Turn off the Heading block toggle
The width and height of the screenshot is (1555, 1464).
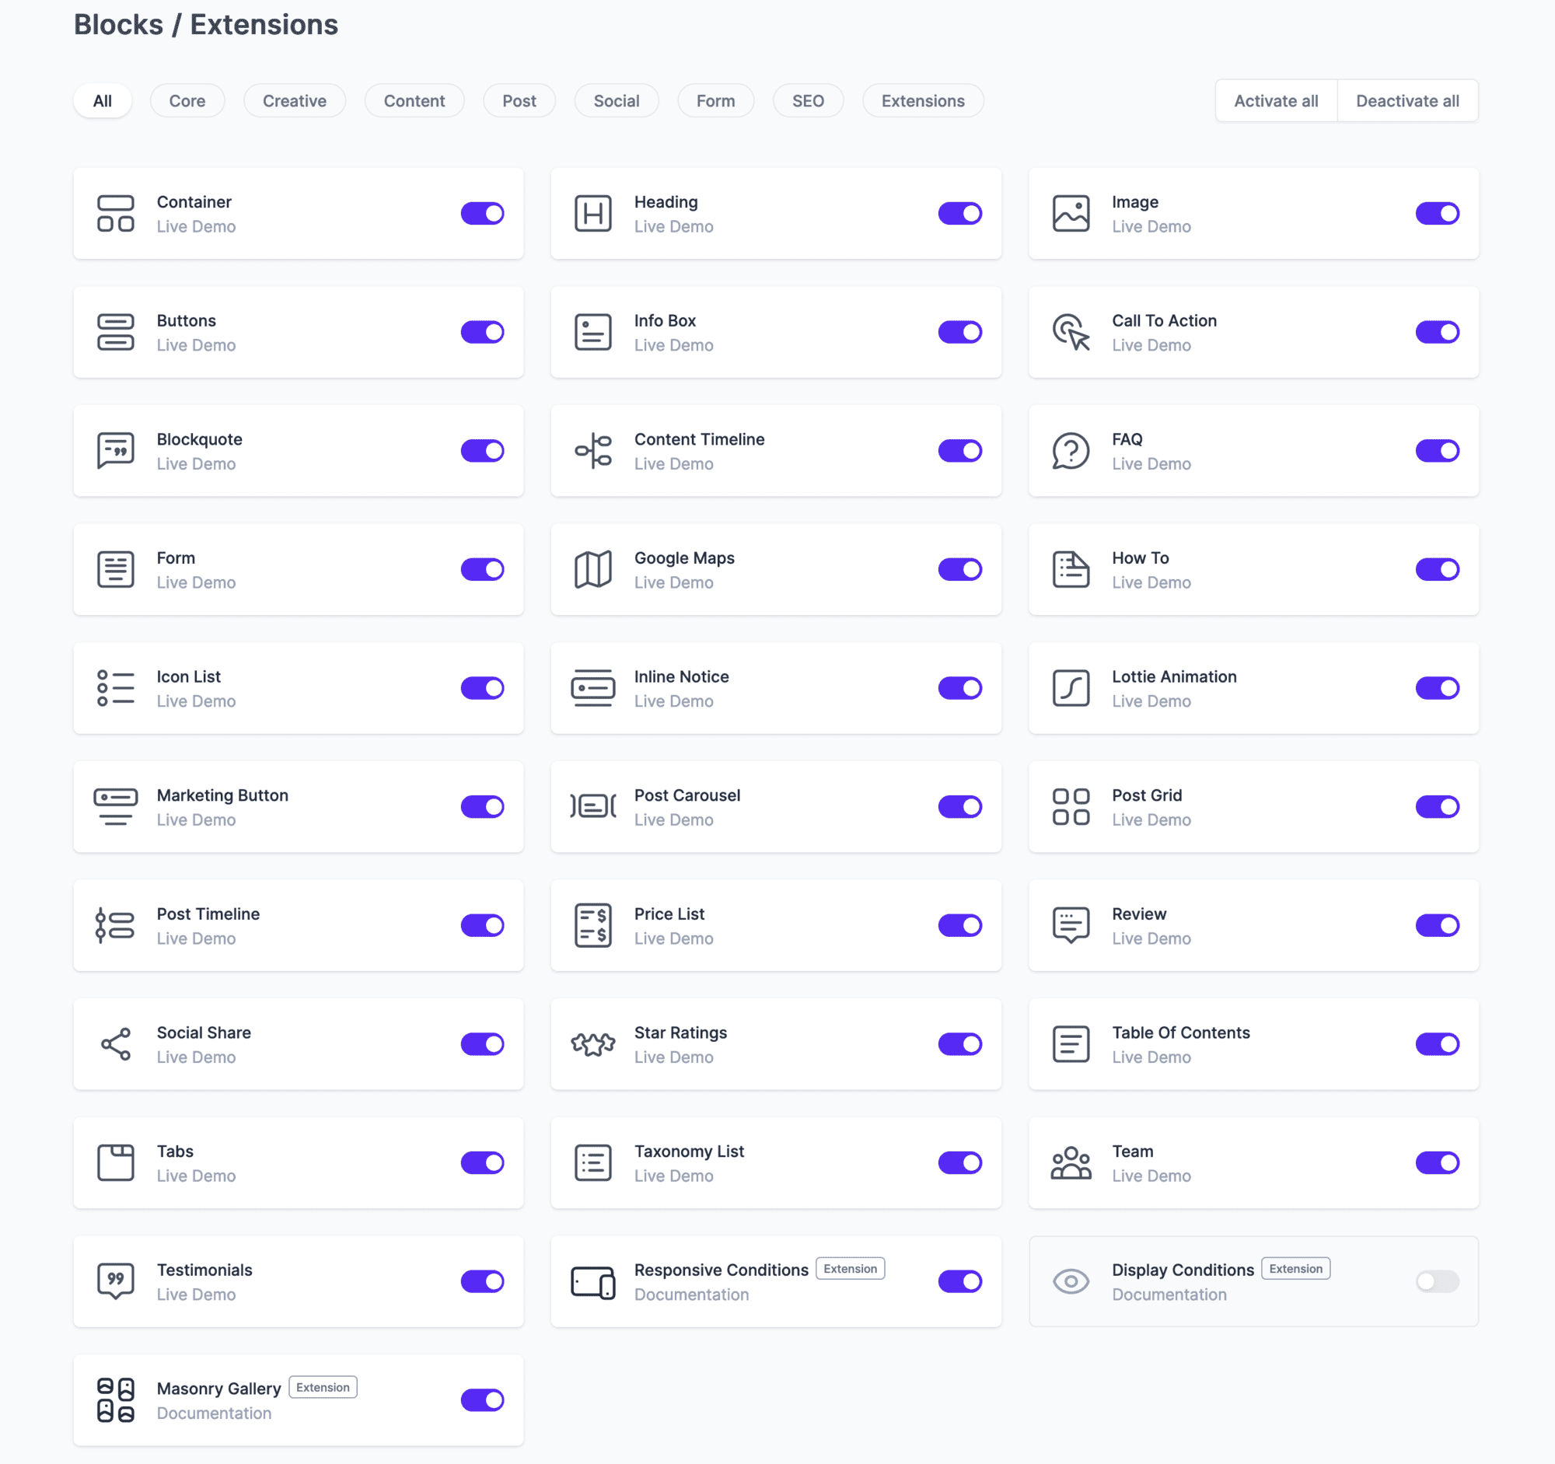(959, 214)
